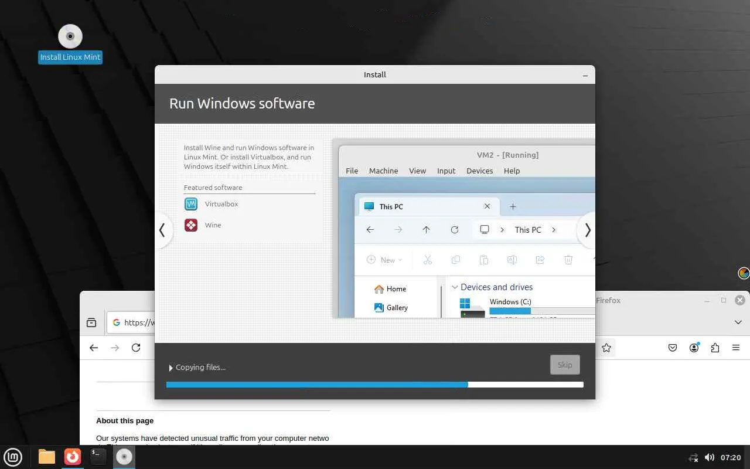The height and width of the screenshot is (469, 750).
Task: Click the View menu in the VM2 screenshot
Action: pyautogui.click(x=417, y=171)
